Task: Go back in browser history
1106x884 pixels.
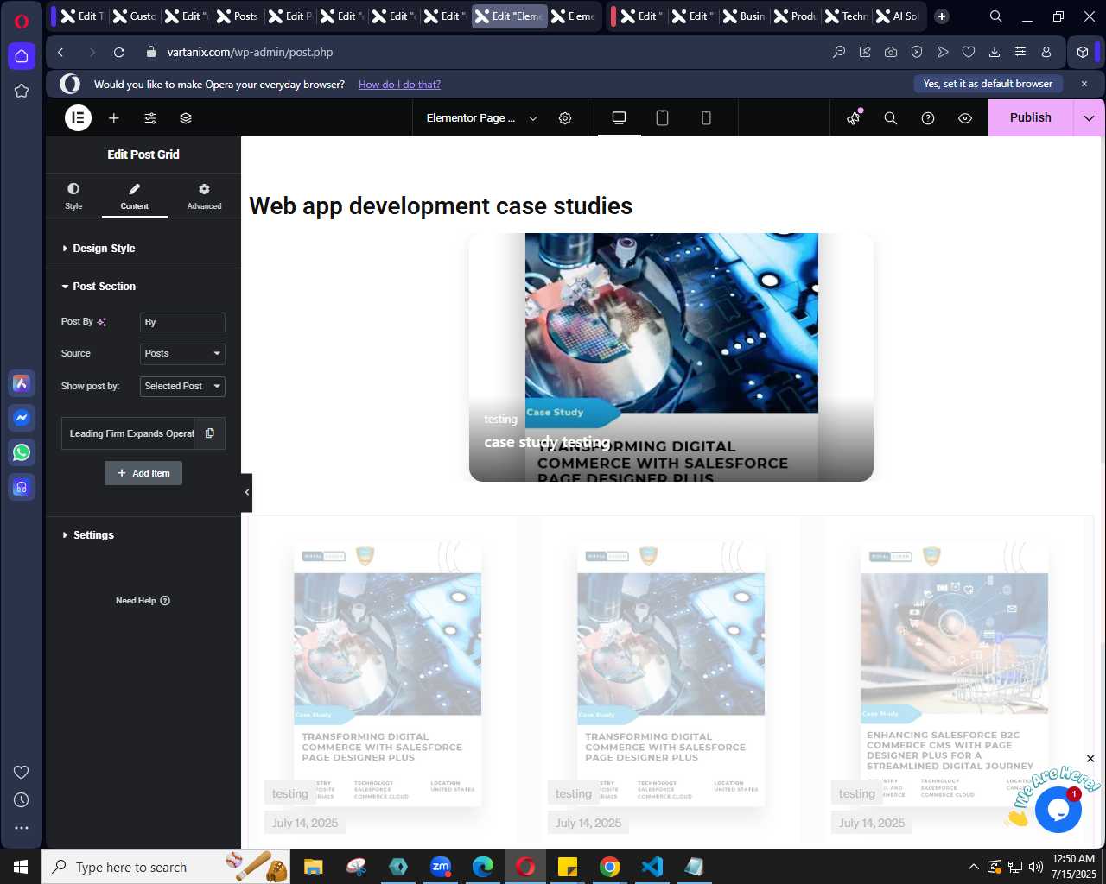Action: [x=60, y=53]
